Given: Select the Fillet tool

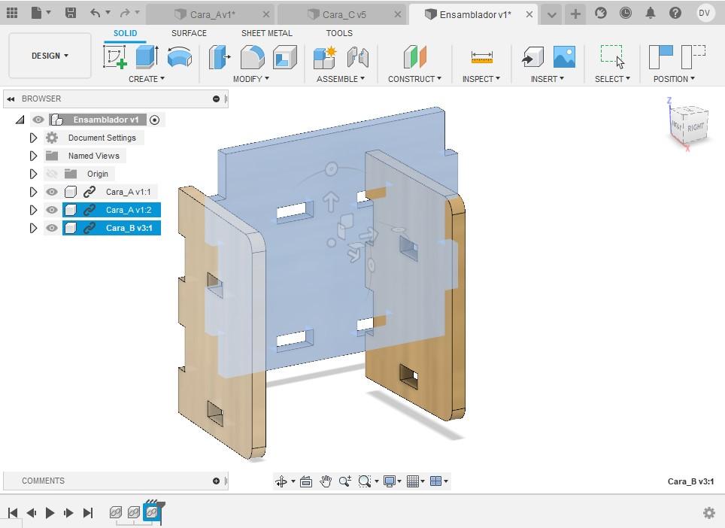Looking at the screenshot, I should pyautogui.click(x=253, y=57).
